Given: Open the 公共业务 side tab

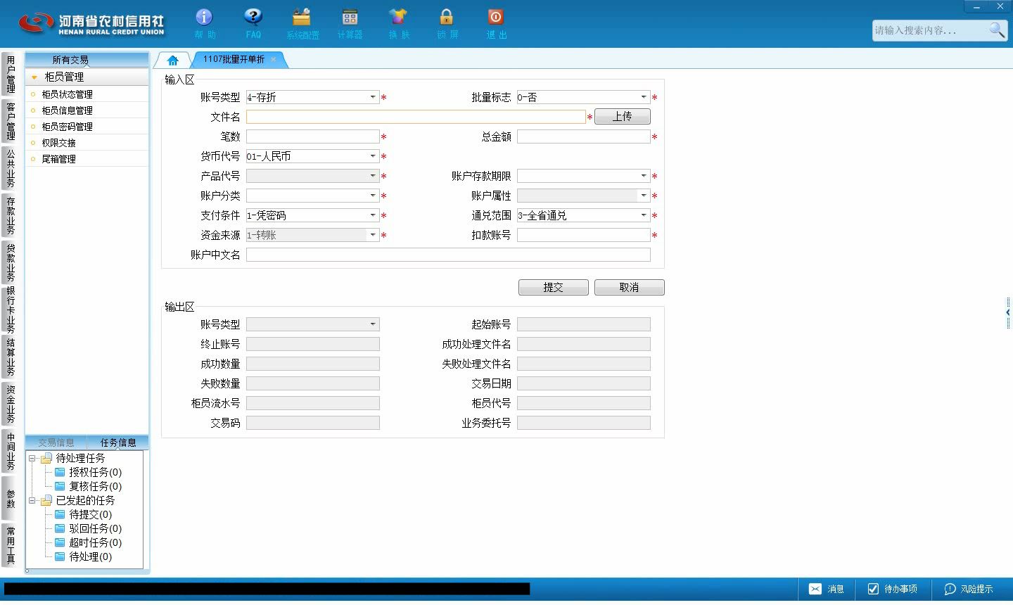Looking at the screenshot, I should point(10,168).
